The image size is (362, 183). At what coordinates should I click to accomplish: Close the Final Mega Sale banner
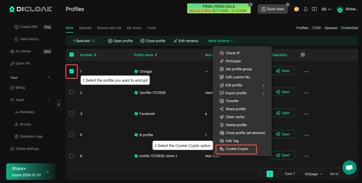(251, 5)
